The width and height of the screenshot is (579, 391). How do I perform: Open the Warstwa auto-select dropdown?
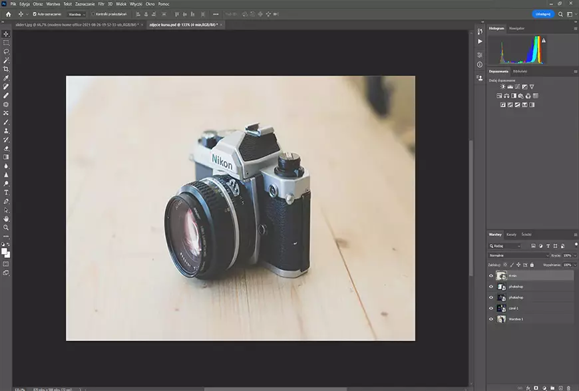pyautogui.click(x=77, y=14)
